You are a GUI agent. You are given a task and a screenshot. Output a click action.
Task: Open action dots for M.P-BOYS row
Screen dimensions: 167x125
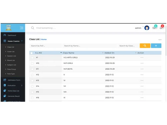[x=142, y=69]
